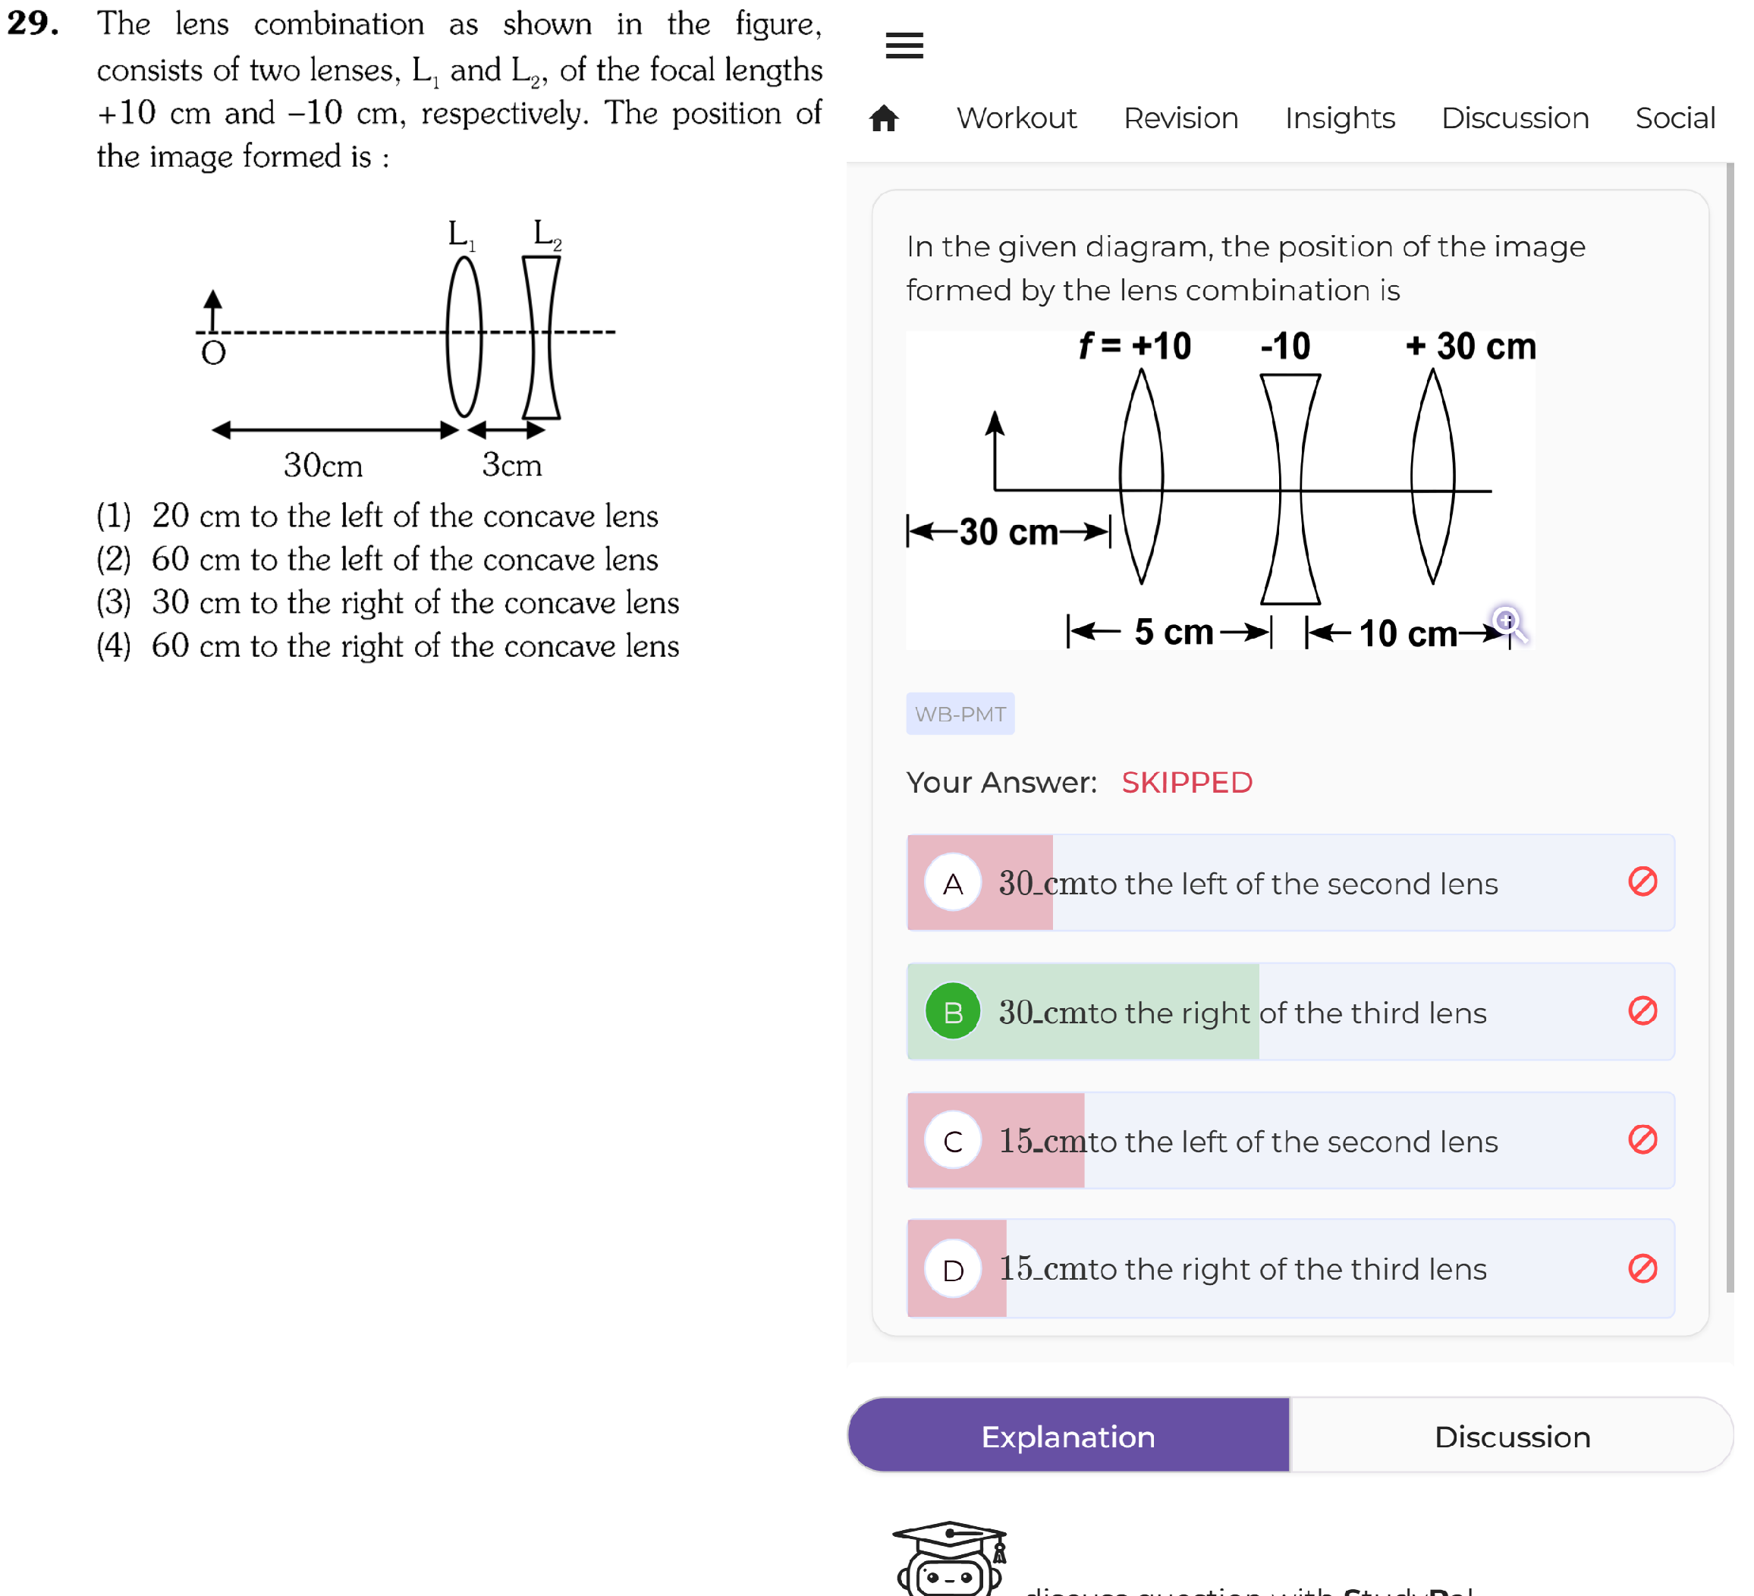The width and height of the screenshot is (1754, 1596).
Task: Open the Social tab
Action: coord(1675,118)
